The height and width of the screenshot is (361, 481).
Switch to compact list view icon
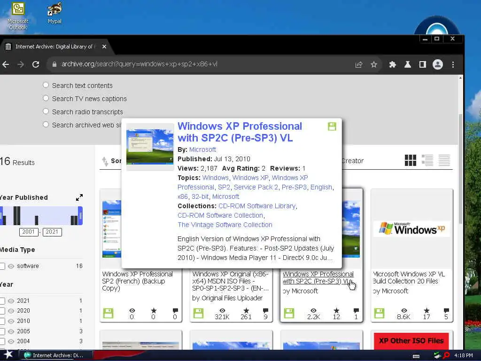(x=444, y=160)
